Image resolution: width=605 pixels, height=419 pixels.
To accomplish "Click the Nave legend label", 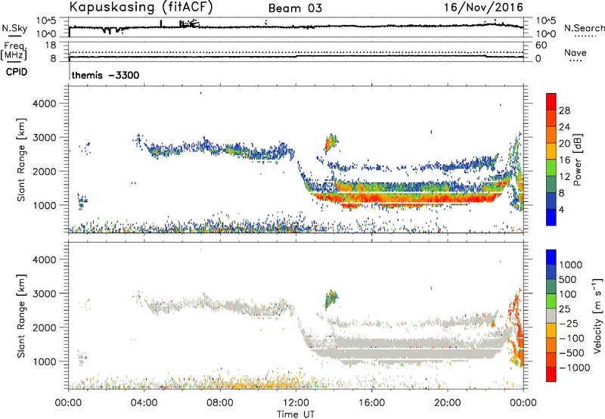I will [x=576, y=53].
